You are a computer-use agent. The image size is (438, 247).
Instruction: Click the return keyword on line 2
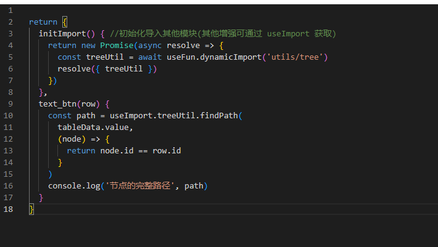pyautogui.click(x=43, y=22)
